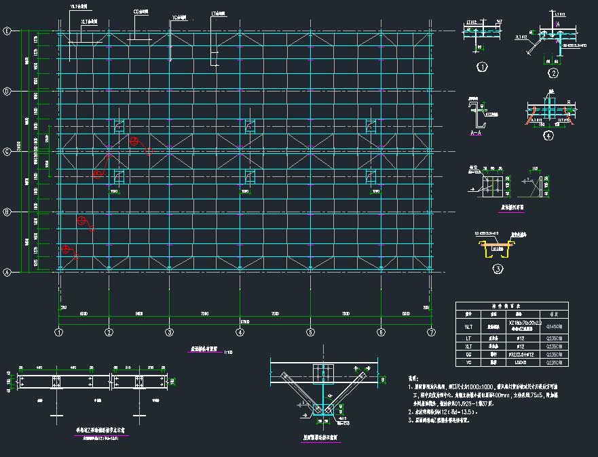Pick the XLT cell in the material table
This screenshot has height=457, width=598.
click(468, 346)
